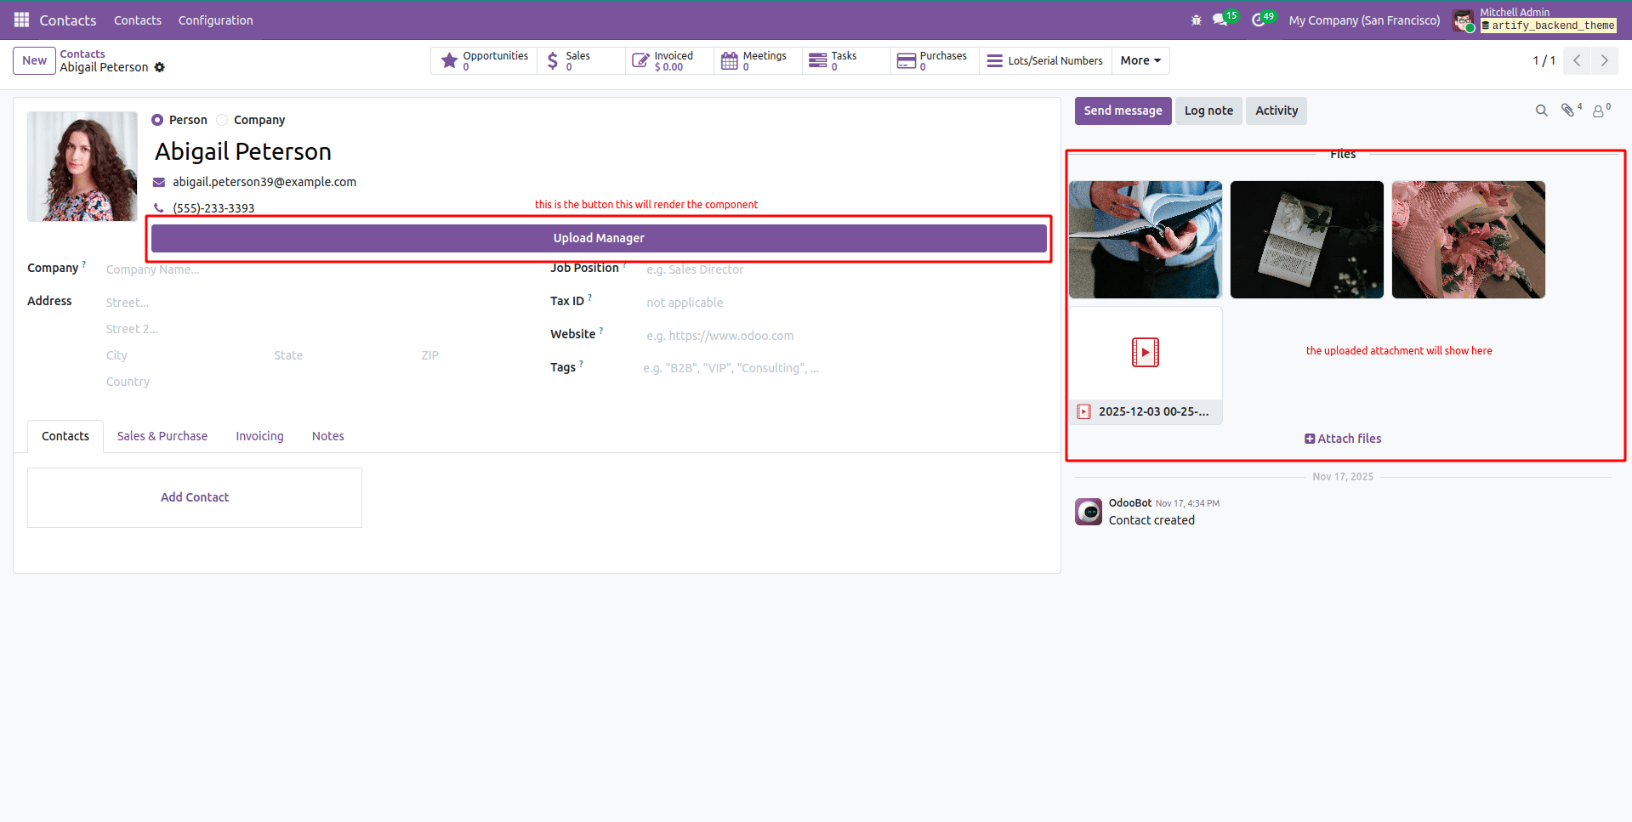Open the messaging conversations icon
This screenshot has width=1632, height=822.
[x=1220, y=20]
